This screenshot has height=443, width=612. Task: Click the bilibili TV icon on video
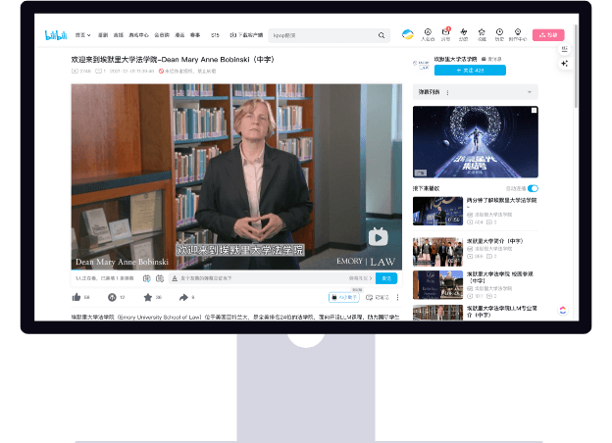coord(378,237)
